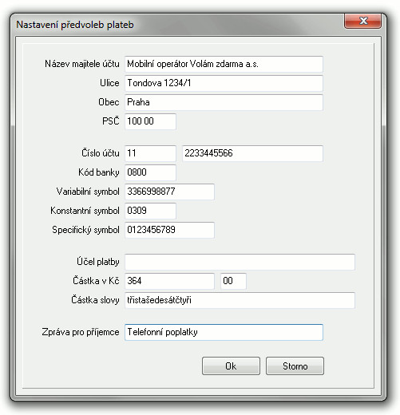This screenshot has width=400, height=415.
Task: Click the Obec label
Action: coord(109,102)
